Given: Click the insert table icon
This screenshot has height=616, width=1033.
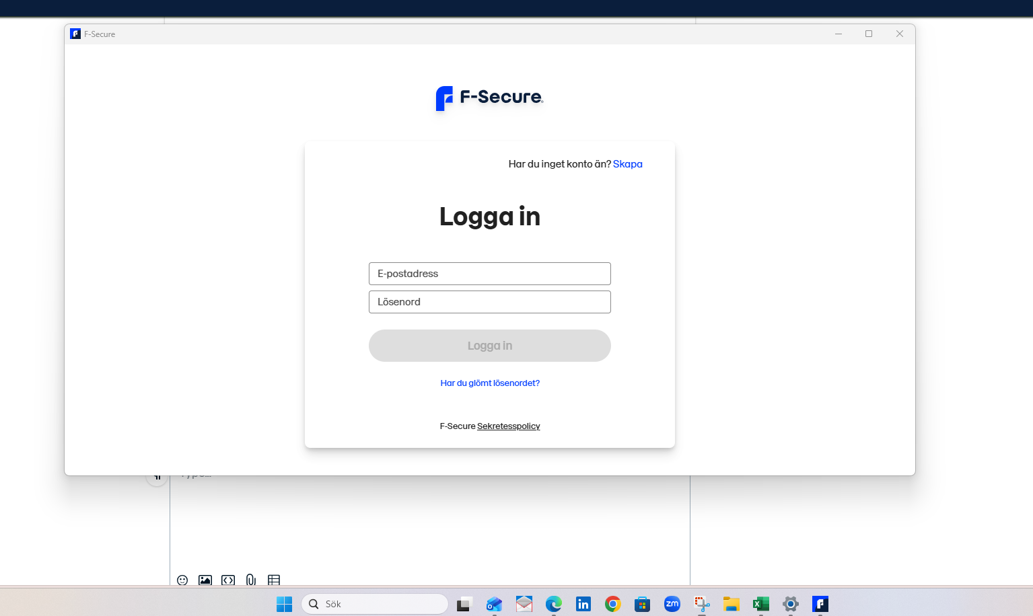Looking at the screenshot, I should point(273,580).
